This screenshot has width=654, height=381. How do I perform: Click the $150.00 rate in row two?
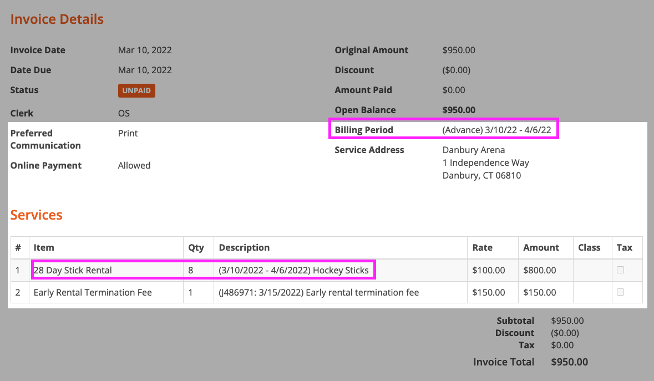488,292
